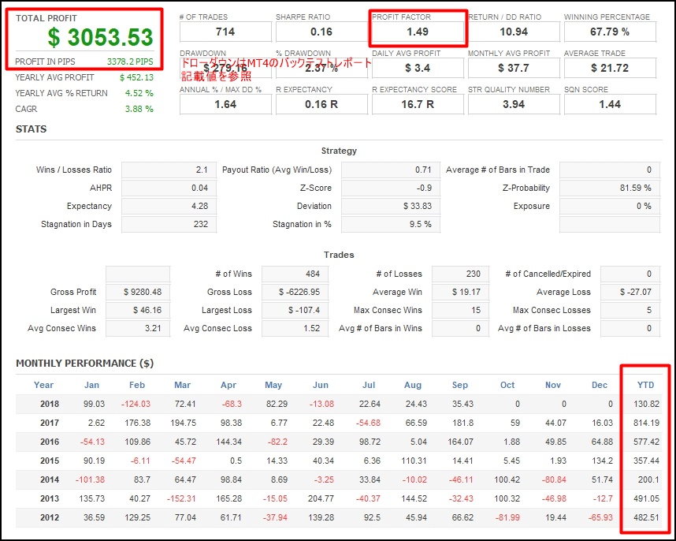Open the RETURN / DD RATIO field

tap(512, 32)
